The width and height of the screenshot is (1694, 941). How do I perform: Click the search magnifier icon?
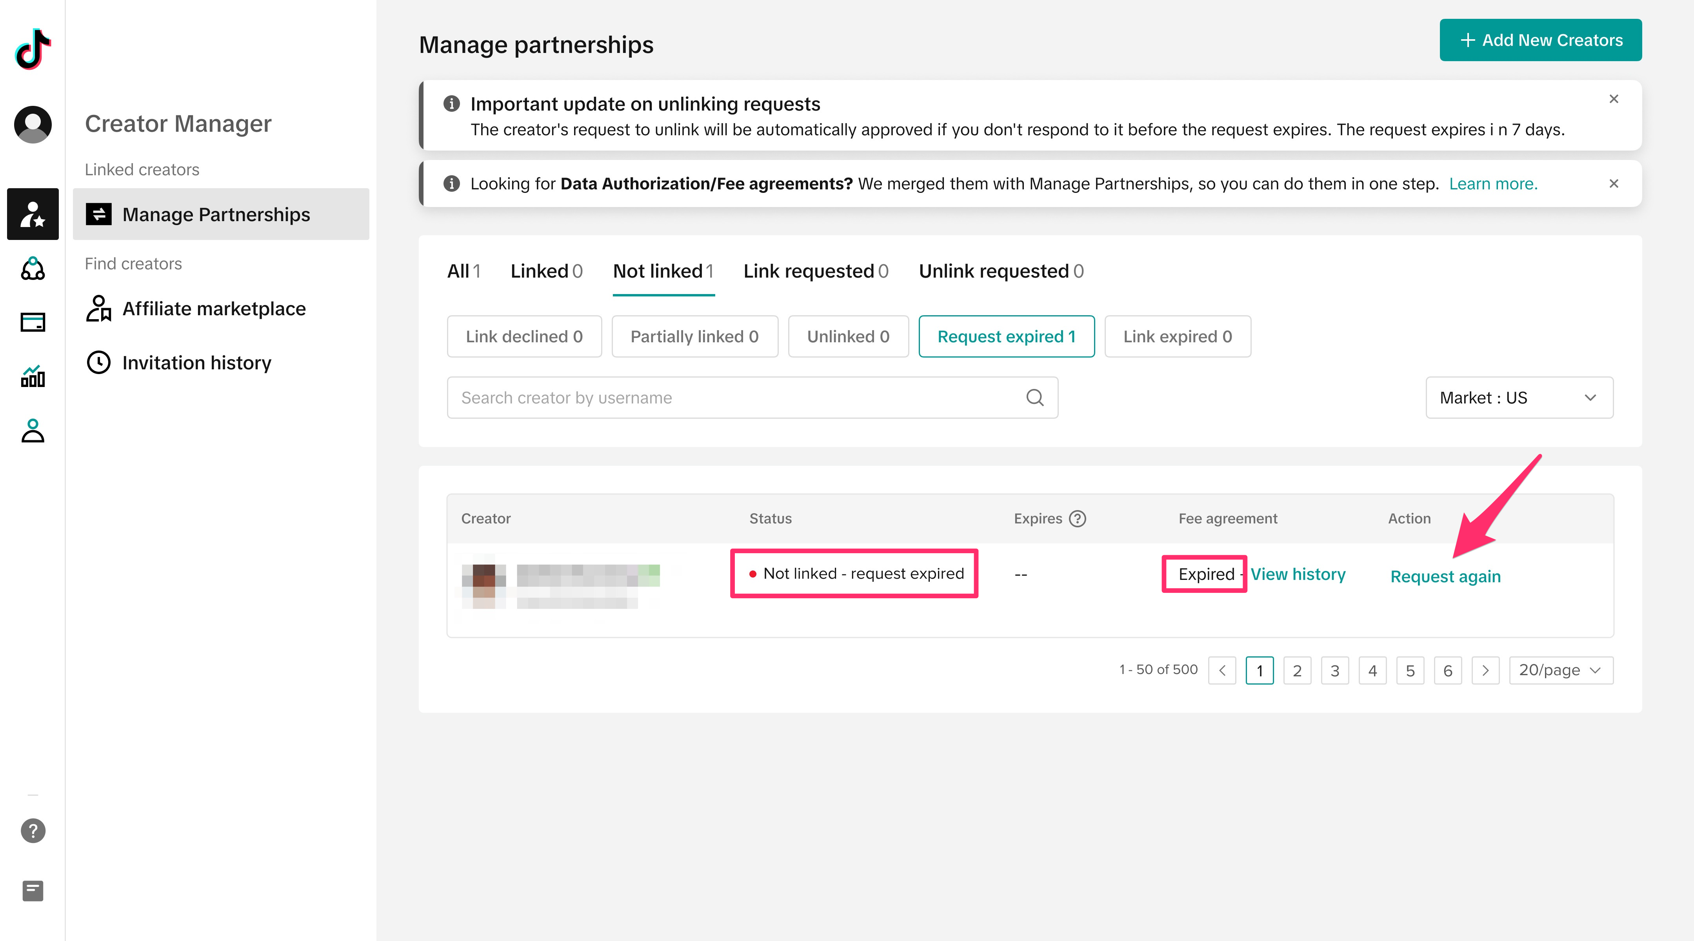point(1034,397)
